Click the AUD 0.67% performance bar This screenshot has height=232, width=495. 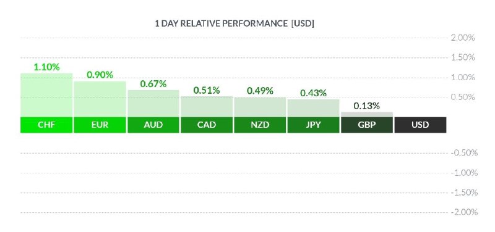pyautogui.click(x=153, y=104)
